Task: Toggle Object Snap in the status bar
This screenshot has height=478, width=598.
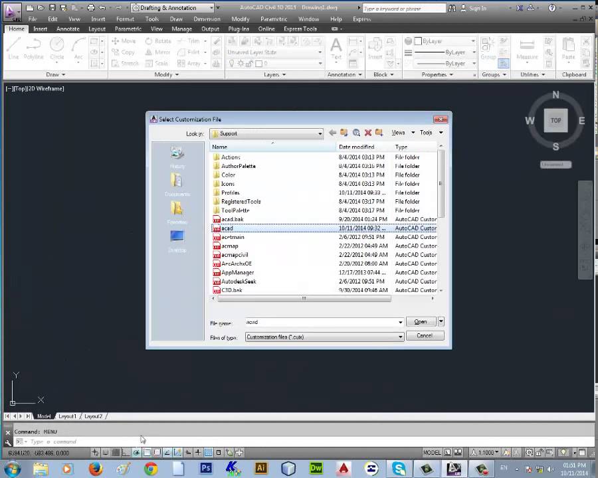Action: click(x=146, y=453)
